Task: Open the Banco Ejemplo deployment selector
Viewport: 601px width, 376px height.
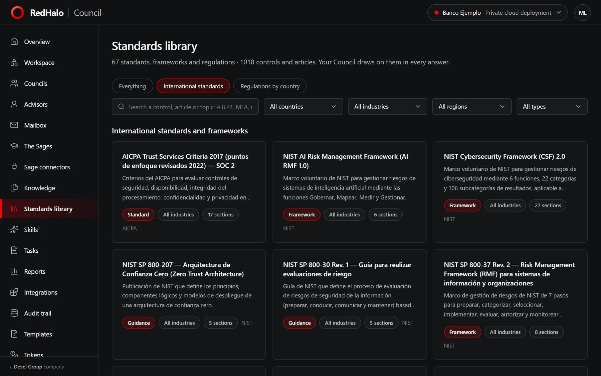Action: click(x=497, y=13)
